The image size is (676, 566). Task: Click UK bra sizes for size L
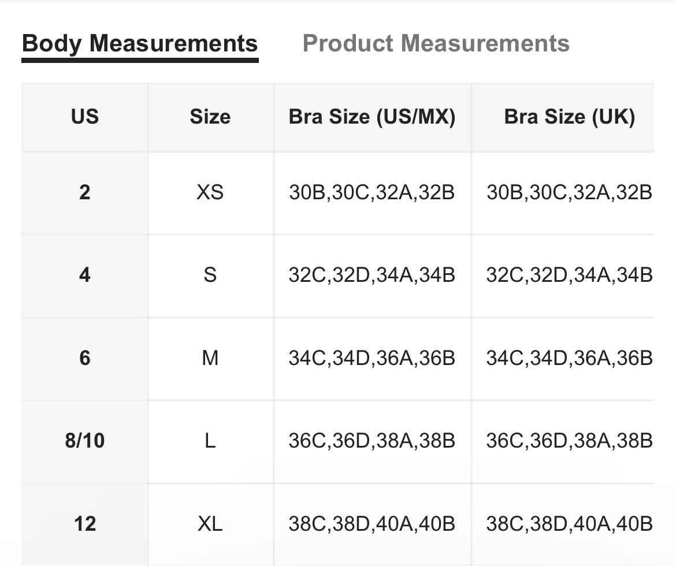569,441
